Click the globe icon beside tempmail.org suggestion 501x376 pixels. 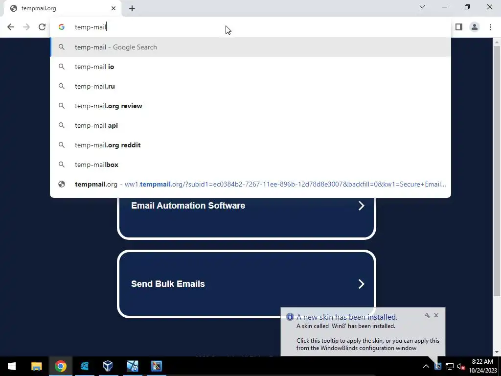(x=62, y=184)
